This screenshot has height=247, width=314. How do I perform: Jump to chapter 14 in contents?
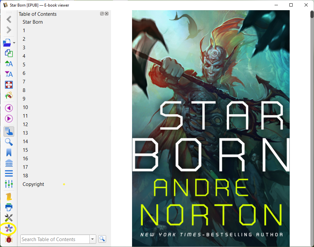click(25, 142)
